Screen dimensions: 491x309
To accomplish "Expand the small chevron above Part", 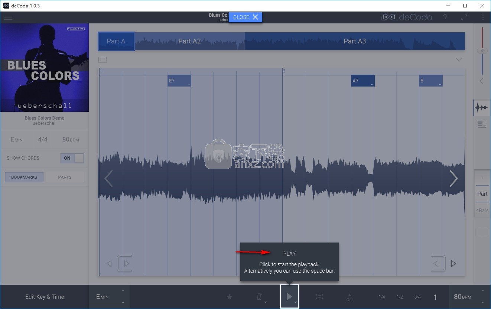I will coord(482,178).
